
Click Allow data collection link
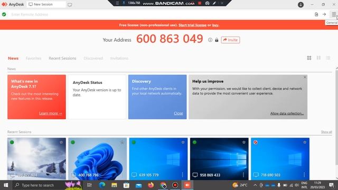pyautogui.click(x=287, y=113)
